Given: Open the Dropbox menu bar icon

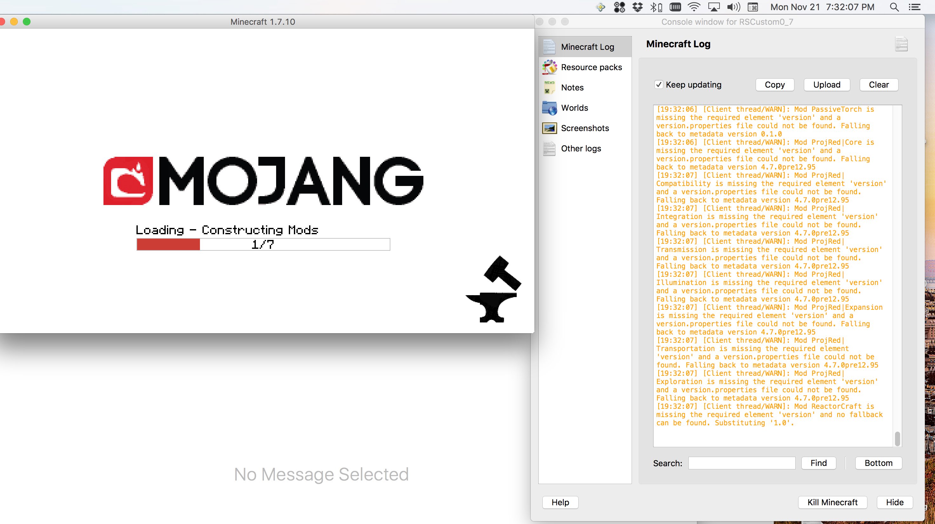Looking at the screenshot, I should [x=637, y=7].
